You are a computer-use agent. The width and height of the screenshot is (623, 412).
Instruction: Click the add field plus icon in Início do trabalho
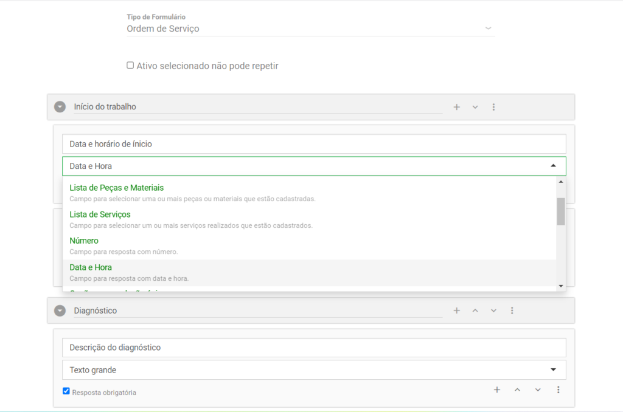point(456,106)
